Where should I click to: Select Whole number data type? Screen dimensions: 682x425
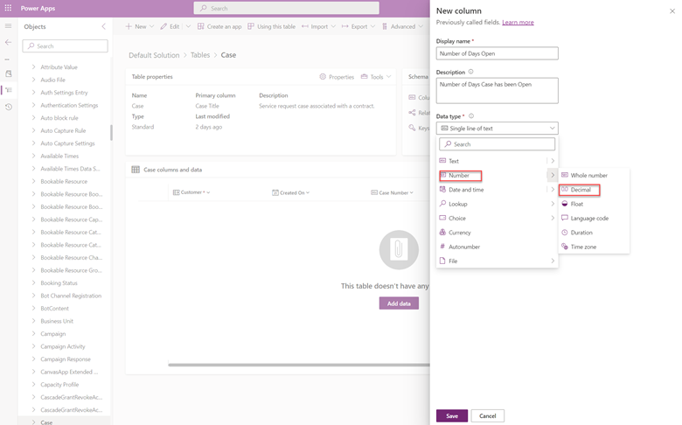tap(588, 176)
